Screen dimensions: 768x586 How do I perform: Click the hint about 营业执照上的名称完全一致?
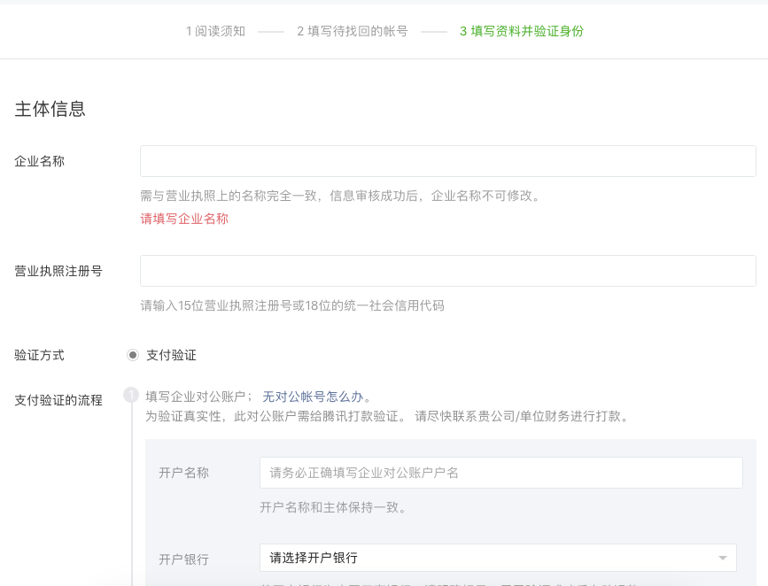pos(340,196)
